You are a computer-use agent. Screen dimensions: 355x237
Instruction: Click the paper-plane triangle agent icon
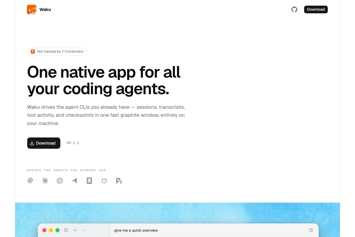75,181
